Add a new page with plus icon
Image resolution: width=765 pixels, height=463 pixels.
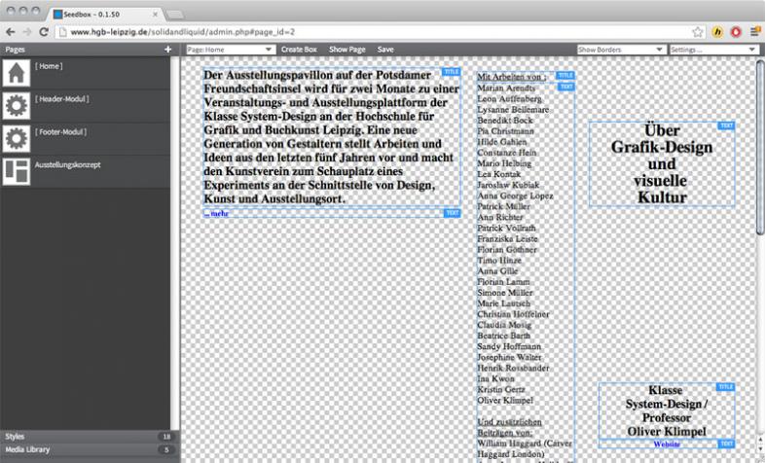[167, 49]
